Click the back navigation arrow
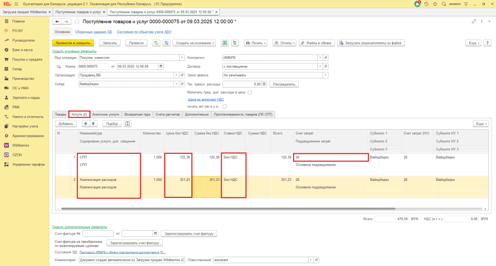This screenshot has height=266, width=496. (56, 22)
